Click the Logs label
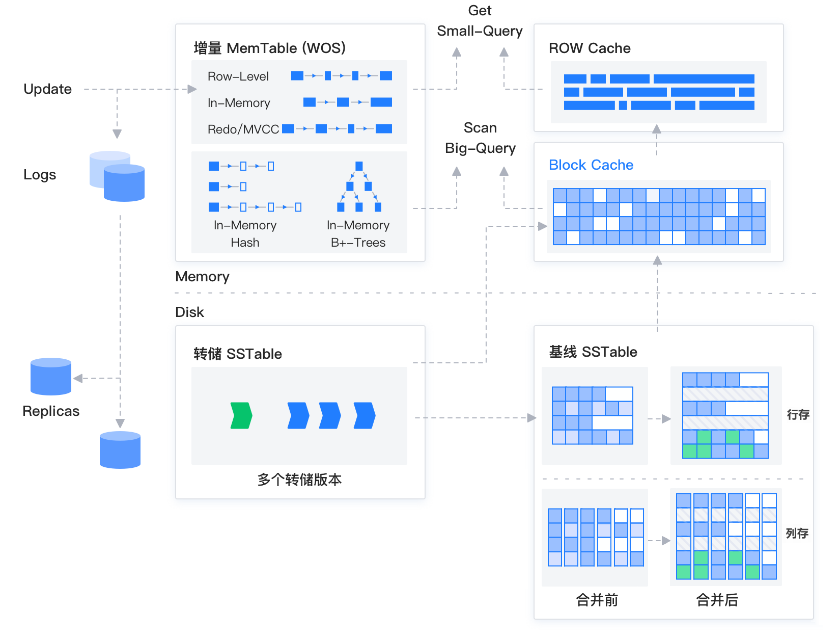Screen dimensions: 840x637 [x=40, y=175]
